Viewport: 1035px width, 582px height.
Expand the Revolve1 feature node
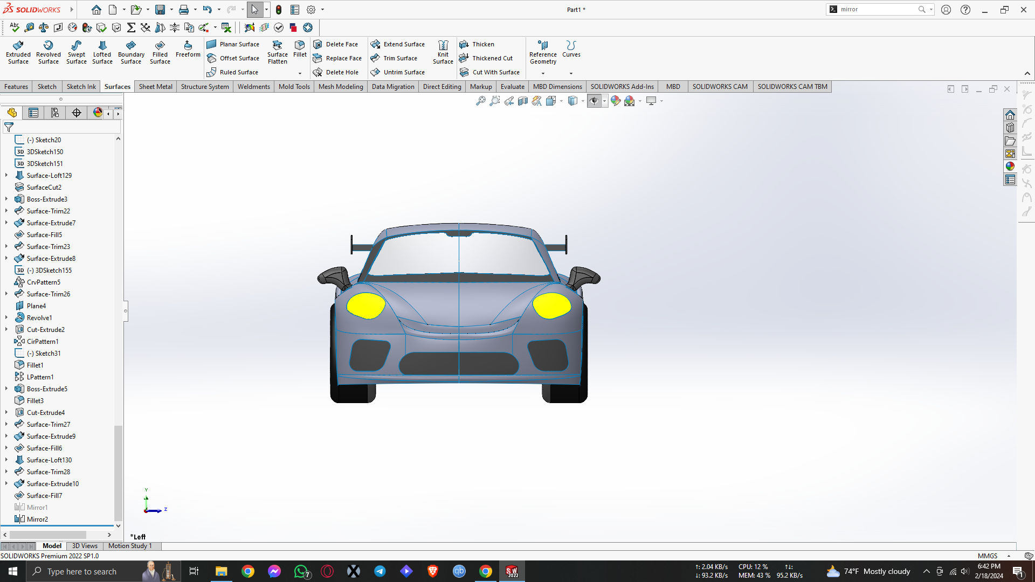6,317
